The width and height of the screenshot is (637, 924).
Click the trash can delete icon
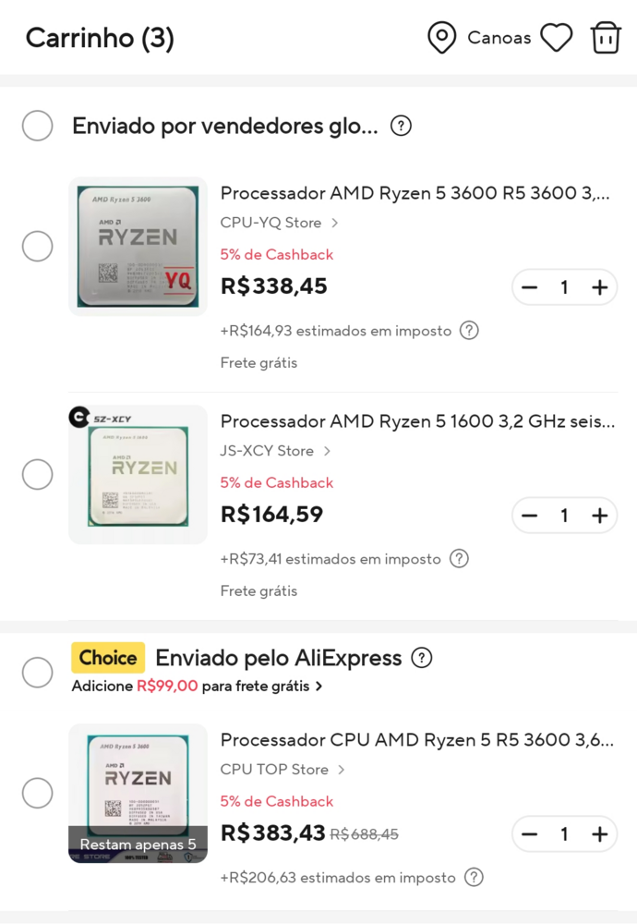[606, 38]
